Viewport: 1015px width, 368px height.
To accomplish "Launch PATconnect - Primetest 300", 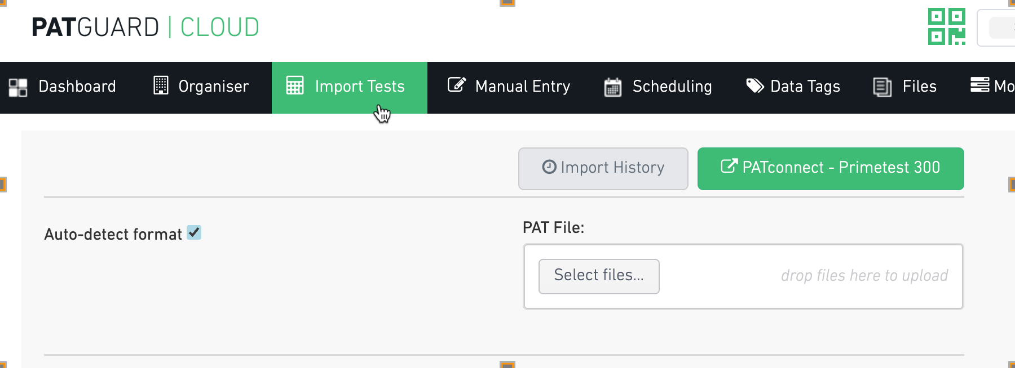I will pyautogui.click(x=831, y=168).
